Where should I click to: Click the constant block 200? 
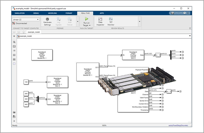pos(26,94)
